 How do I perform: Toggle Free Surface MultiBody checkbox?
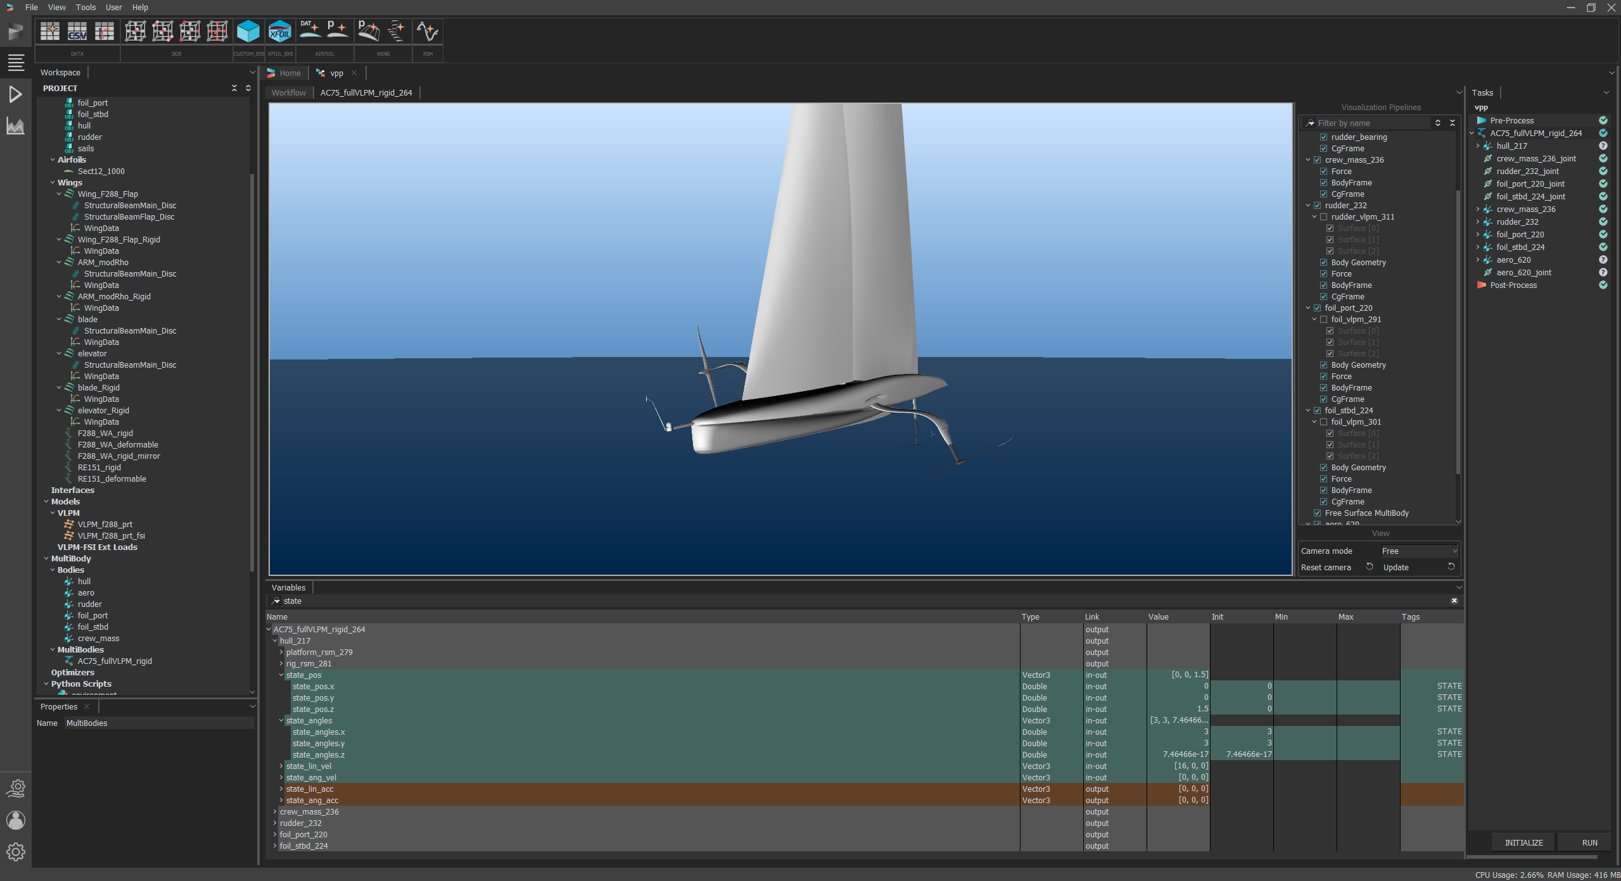click(x=1317, y=513)
